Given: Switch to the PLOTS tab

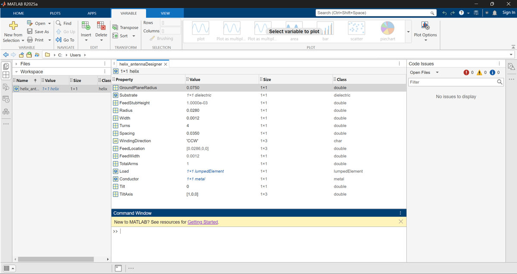Looking at the screenshot, I should pos(55,13).
